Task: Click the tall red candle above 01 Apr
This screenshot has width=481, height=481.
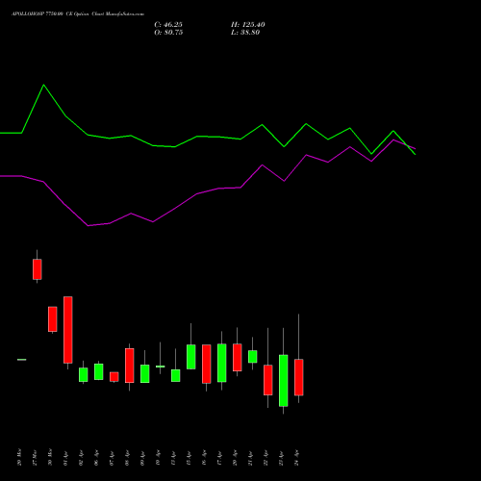Action: 68,330
